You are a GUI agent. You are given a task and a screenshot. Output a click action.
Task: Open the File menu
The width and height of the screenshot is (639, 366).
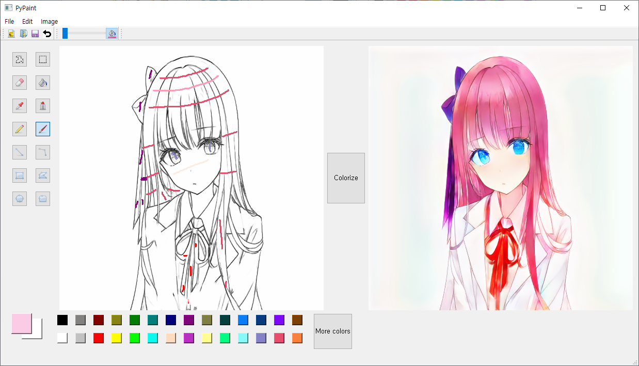tap(9, 22)
